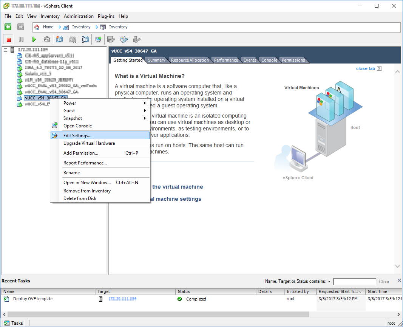Click the green Power On play icon
The width and height of the screenshot is (403, 327).
[34, 40]
